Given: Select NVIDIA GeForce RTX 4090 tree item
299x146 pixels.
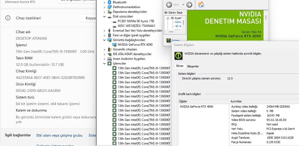Looking at the screenshot, I should [x=135, y=45].
